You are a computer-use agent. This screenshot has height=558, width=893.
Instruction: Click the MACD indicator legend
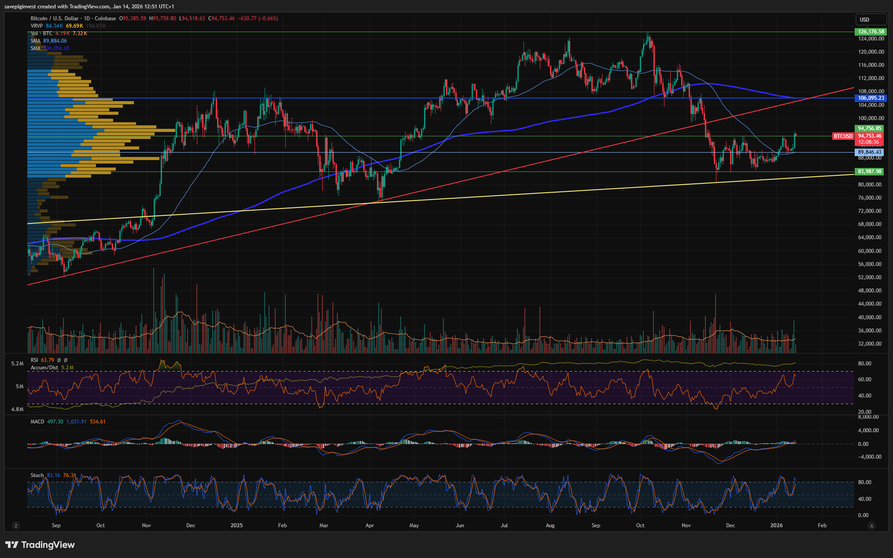(x=37, y=422)
